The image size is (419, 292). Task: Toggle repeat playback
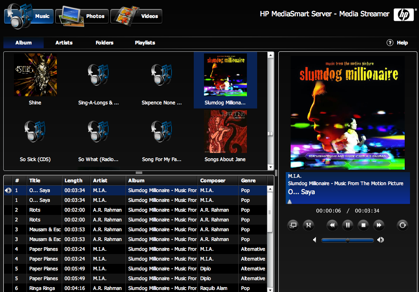403,226
